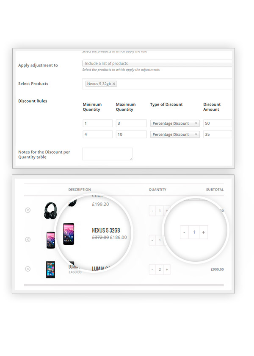Viewport: 254px width, 356px height.
Task: Open the Lumia phone thumbnail
Action: click(50, 269)
